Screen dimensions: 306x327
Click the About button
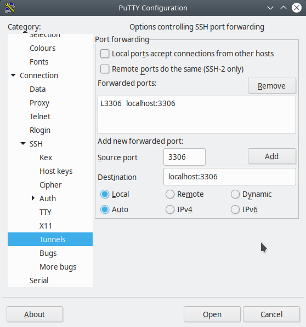click(35, 314)
